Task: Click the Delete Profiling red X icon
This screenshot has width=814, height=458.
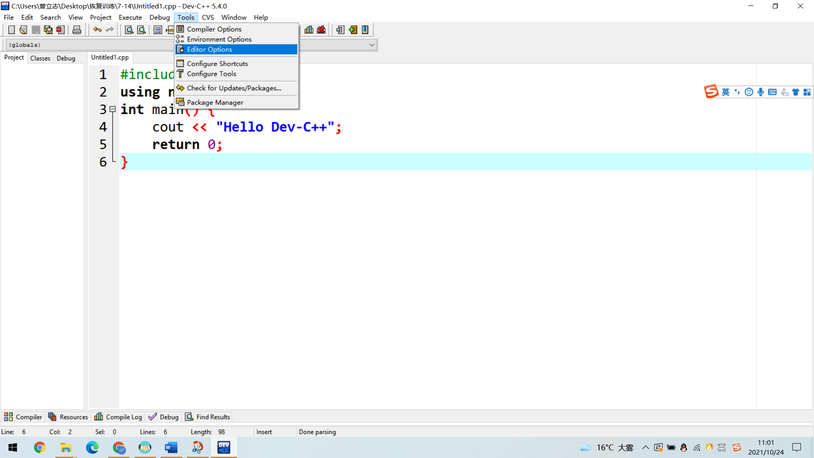Action: coord(321,30)
